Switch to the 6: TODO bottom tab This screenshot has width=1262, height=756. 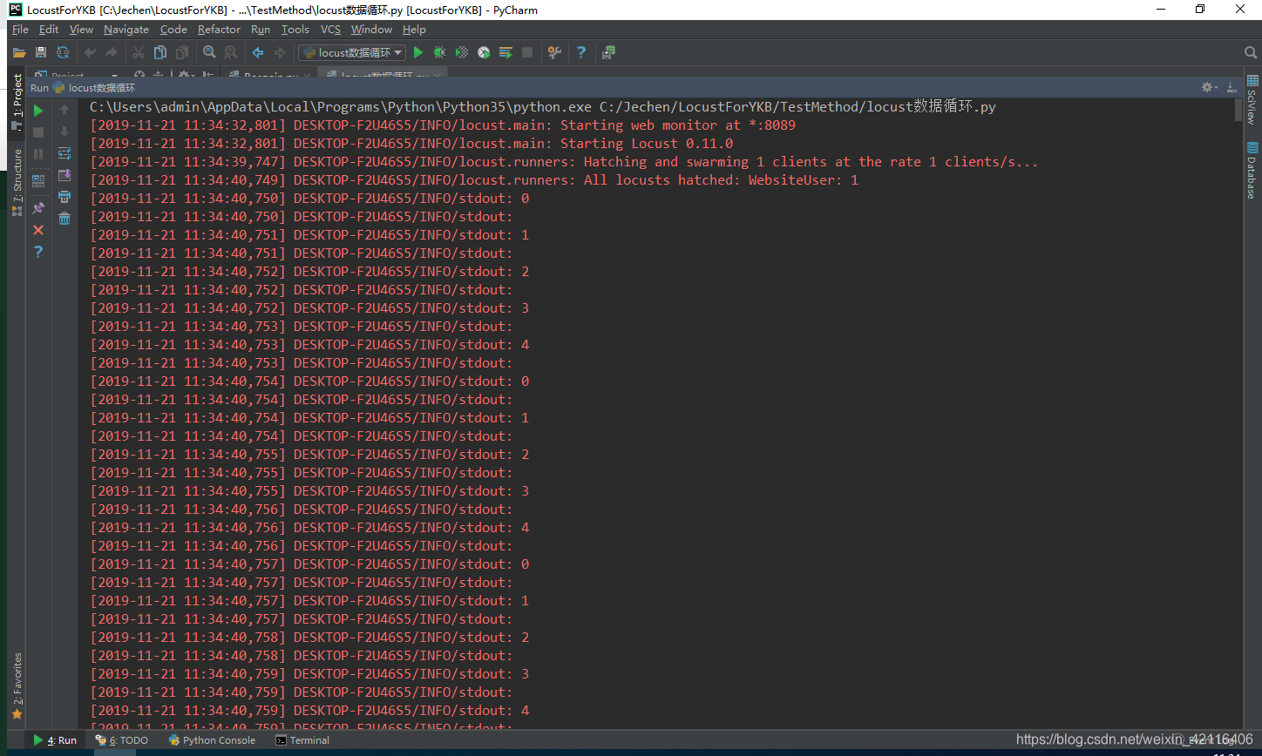(x=122, y=740)
